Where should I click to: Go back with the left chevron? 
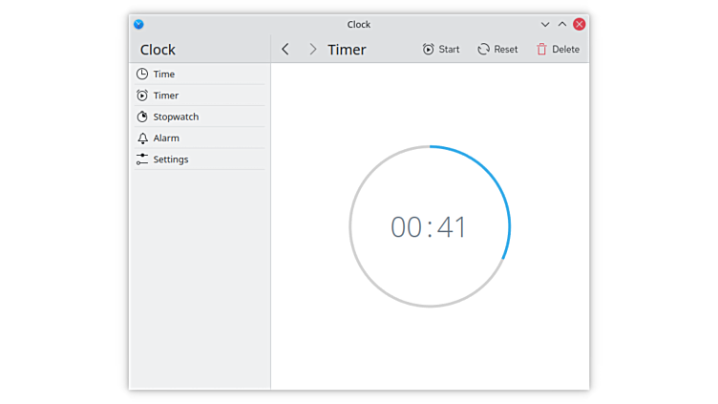[285, 50]
